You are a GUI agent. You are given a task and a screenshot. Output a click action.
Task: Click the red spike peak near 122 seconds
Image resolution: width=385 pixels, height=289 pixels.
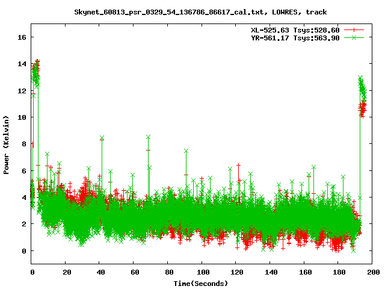click(x=238, y=165)
